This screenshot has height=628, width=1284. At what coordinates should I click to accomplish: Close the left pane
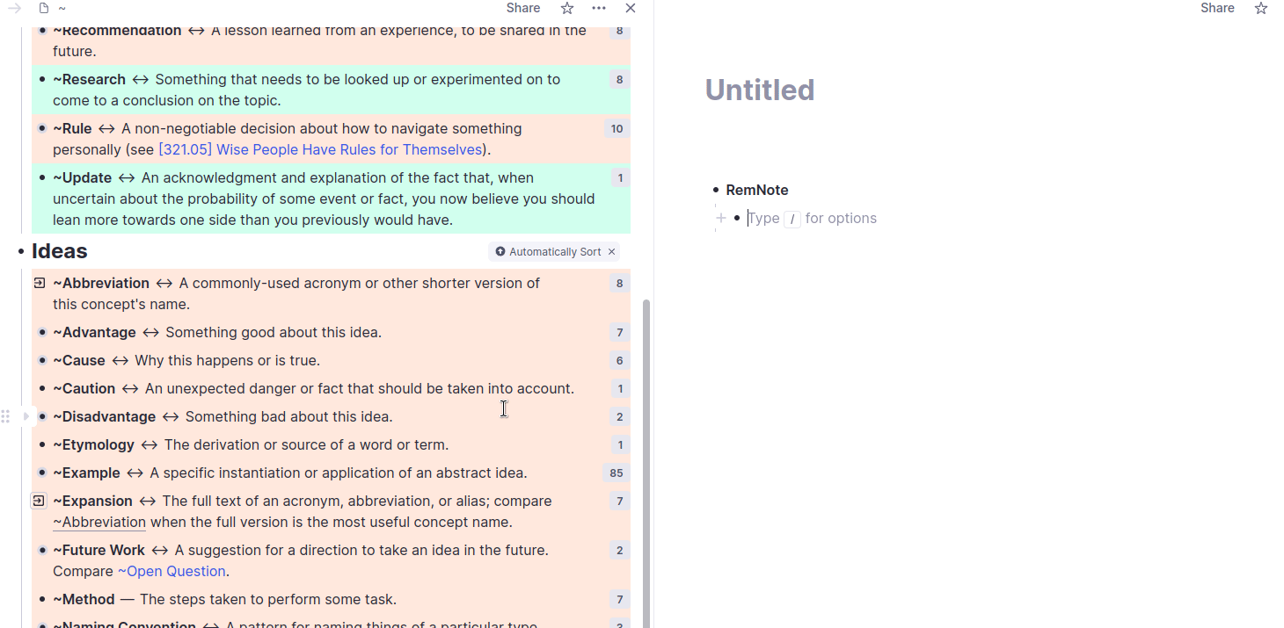pyautogui.click(x=631, y=8)
